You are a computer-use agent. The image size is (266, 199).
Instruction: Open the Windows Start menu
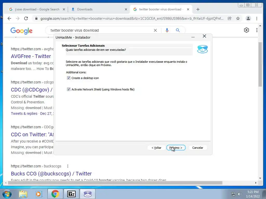click(x=7, y=194)
